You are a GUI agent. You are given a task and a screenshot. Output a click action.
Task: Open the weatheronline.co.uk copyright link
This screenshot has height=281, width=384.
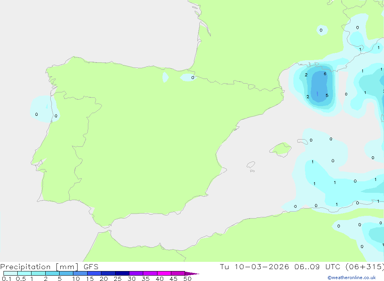[x=352, y=278]
